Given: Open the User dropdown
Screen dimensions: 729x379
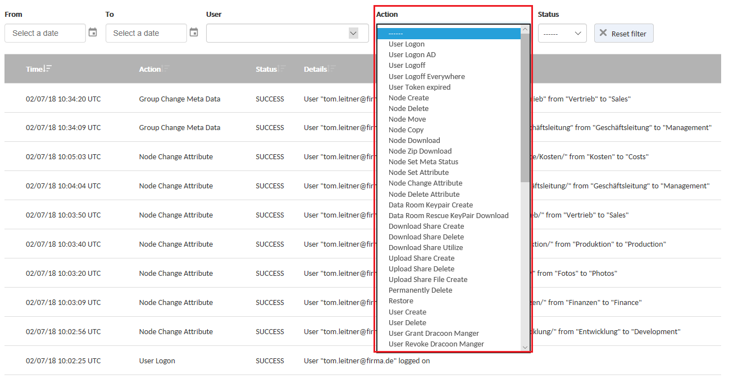Looking at the screenshot, I should (x=288, y=33).
